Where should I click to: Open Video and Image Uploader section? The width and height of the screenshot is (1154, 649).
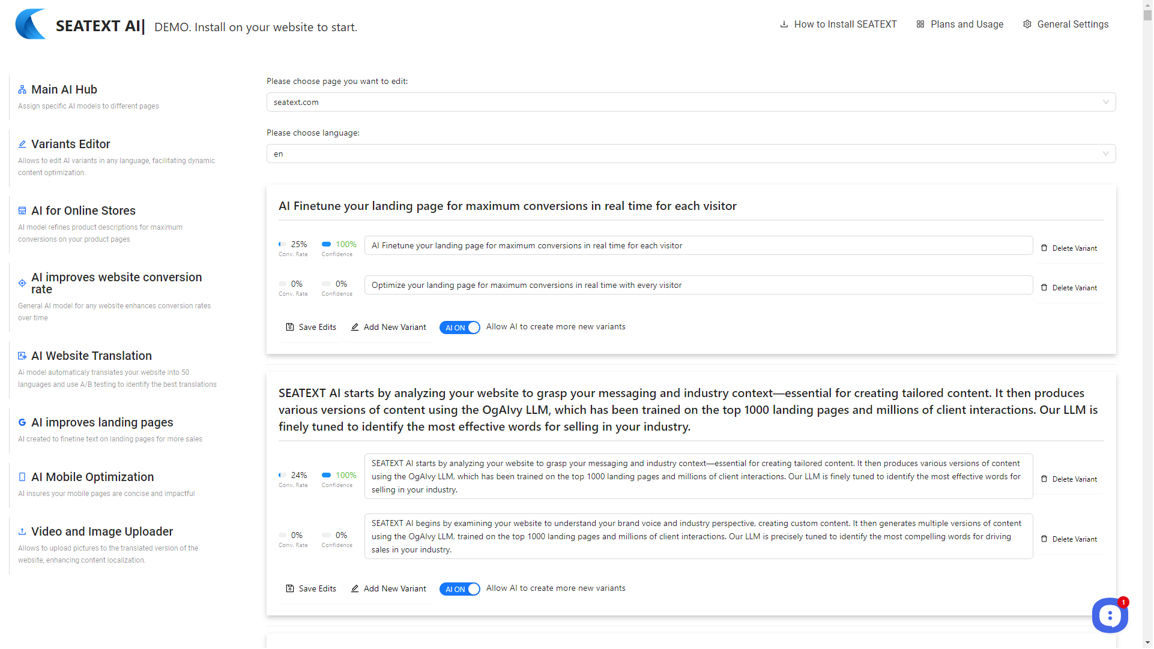point(102,532)
